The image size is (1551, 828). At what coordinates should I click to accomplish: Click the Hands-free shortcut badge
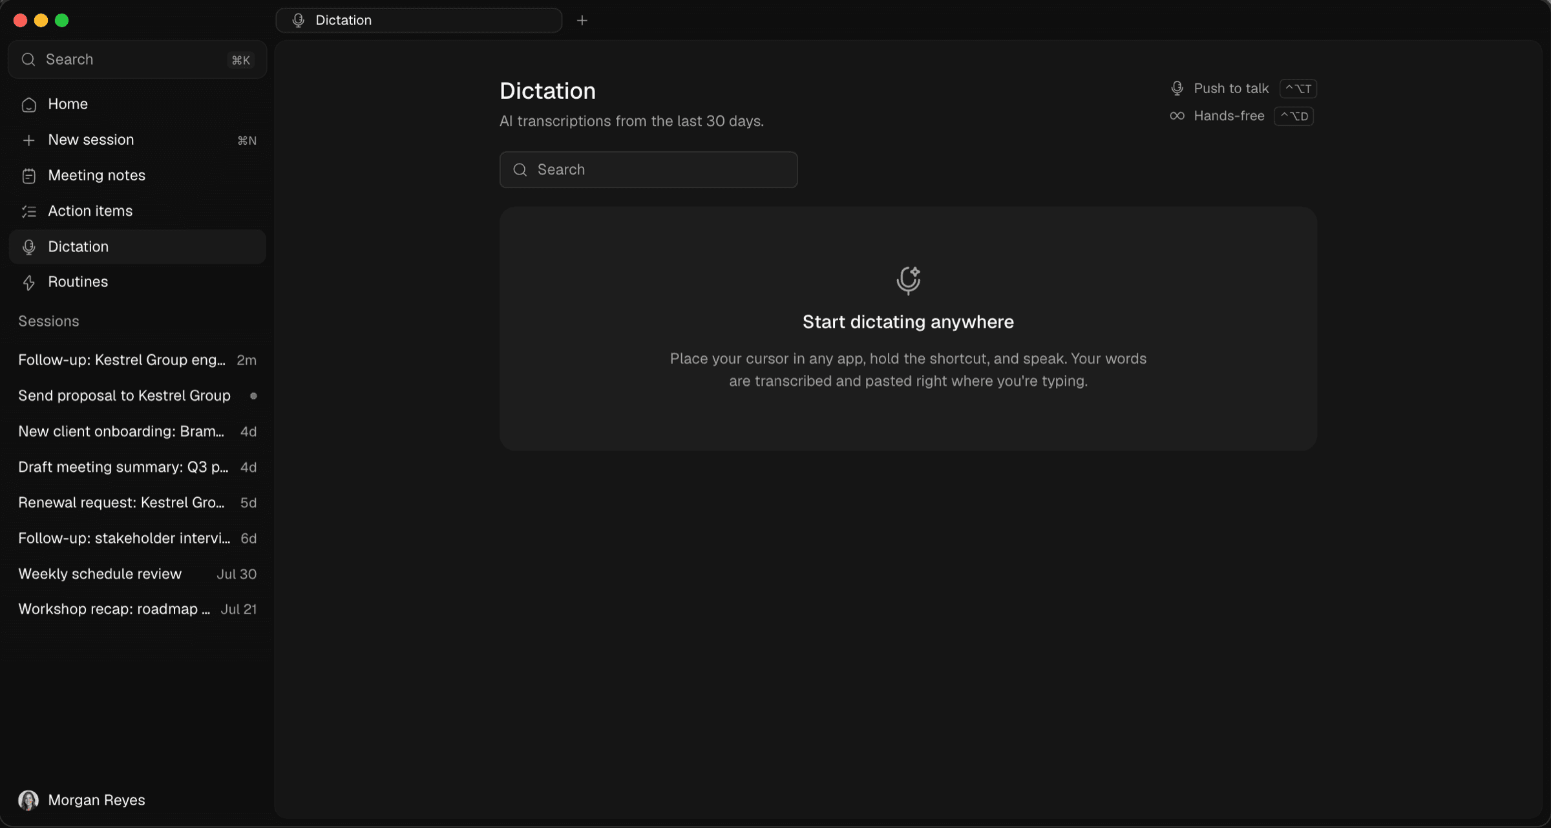point(1294,116)
